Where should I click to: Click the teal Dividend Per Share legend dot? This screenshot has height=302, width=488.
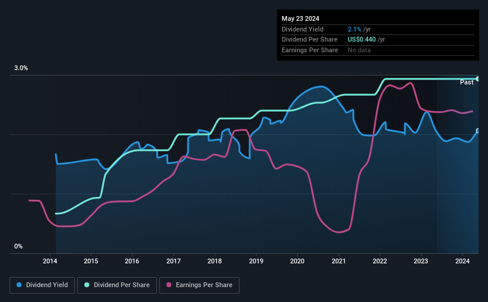(x=87, y=285)
